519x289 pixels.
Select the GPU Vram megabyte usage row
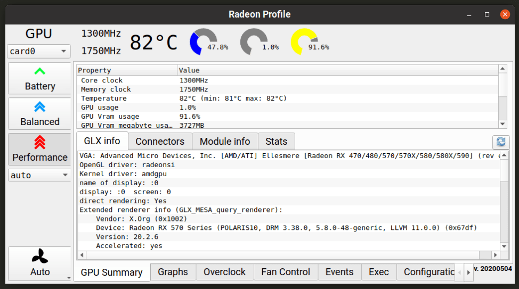[x=287, y=125]
